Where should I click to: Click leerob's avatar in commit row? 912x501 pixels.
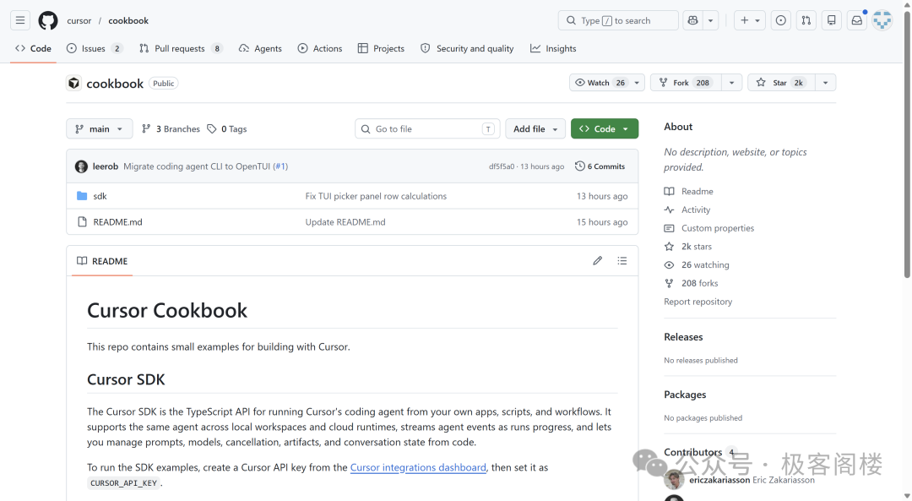pos(81,166)
